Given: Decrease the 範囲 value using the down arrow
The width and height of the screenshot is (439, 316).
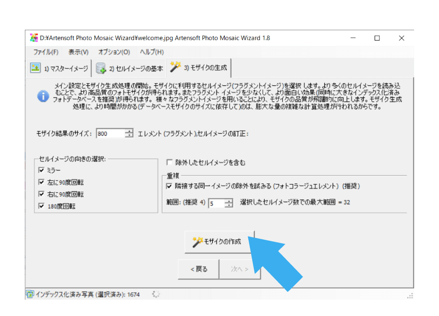Looking at the screenshot, I should pos(229,206).
